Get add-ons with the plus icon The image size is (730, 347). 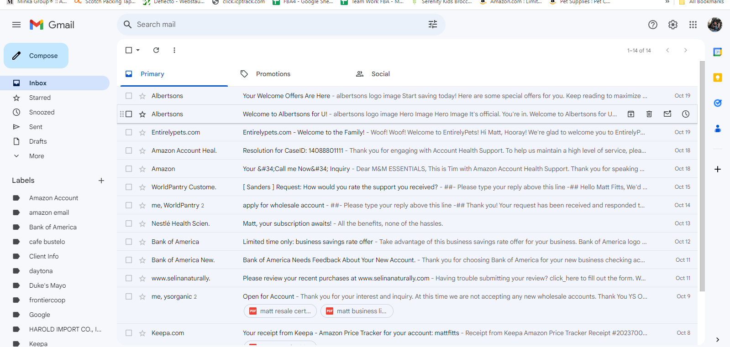click(x=718, y=169)
